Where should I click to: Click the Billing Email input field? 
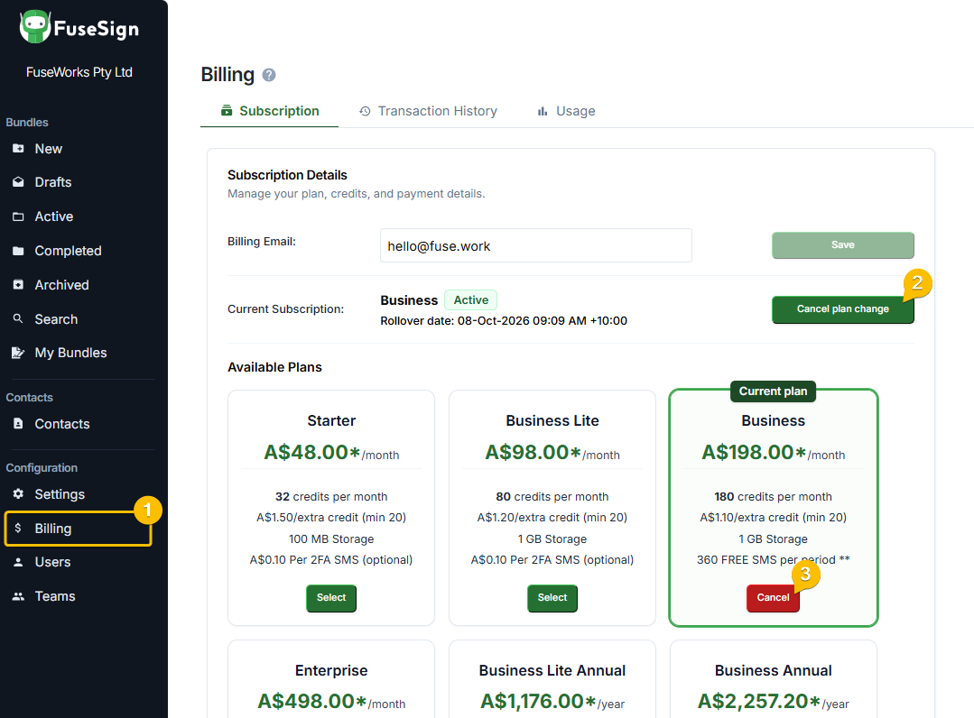(x=536, y=245)
